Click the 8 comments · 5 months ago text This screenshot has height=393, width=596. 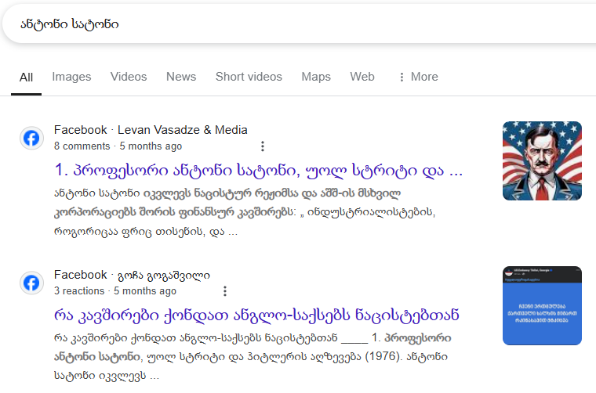tap(118, 146)
